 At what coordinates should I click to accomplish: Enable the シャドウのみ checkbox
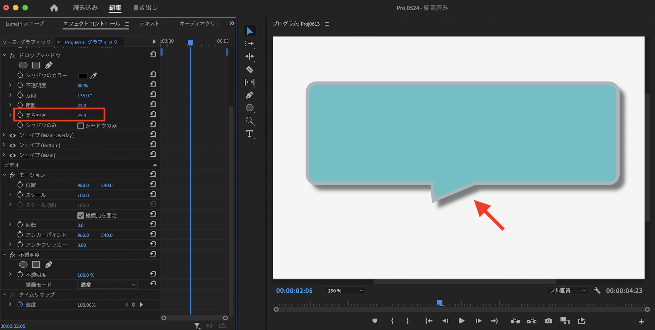pos(81,126)
